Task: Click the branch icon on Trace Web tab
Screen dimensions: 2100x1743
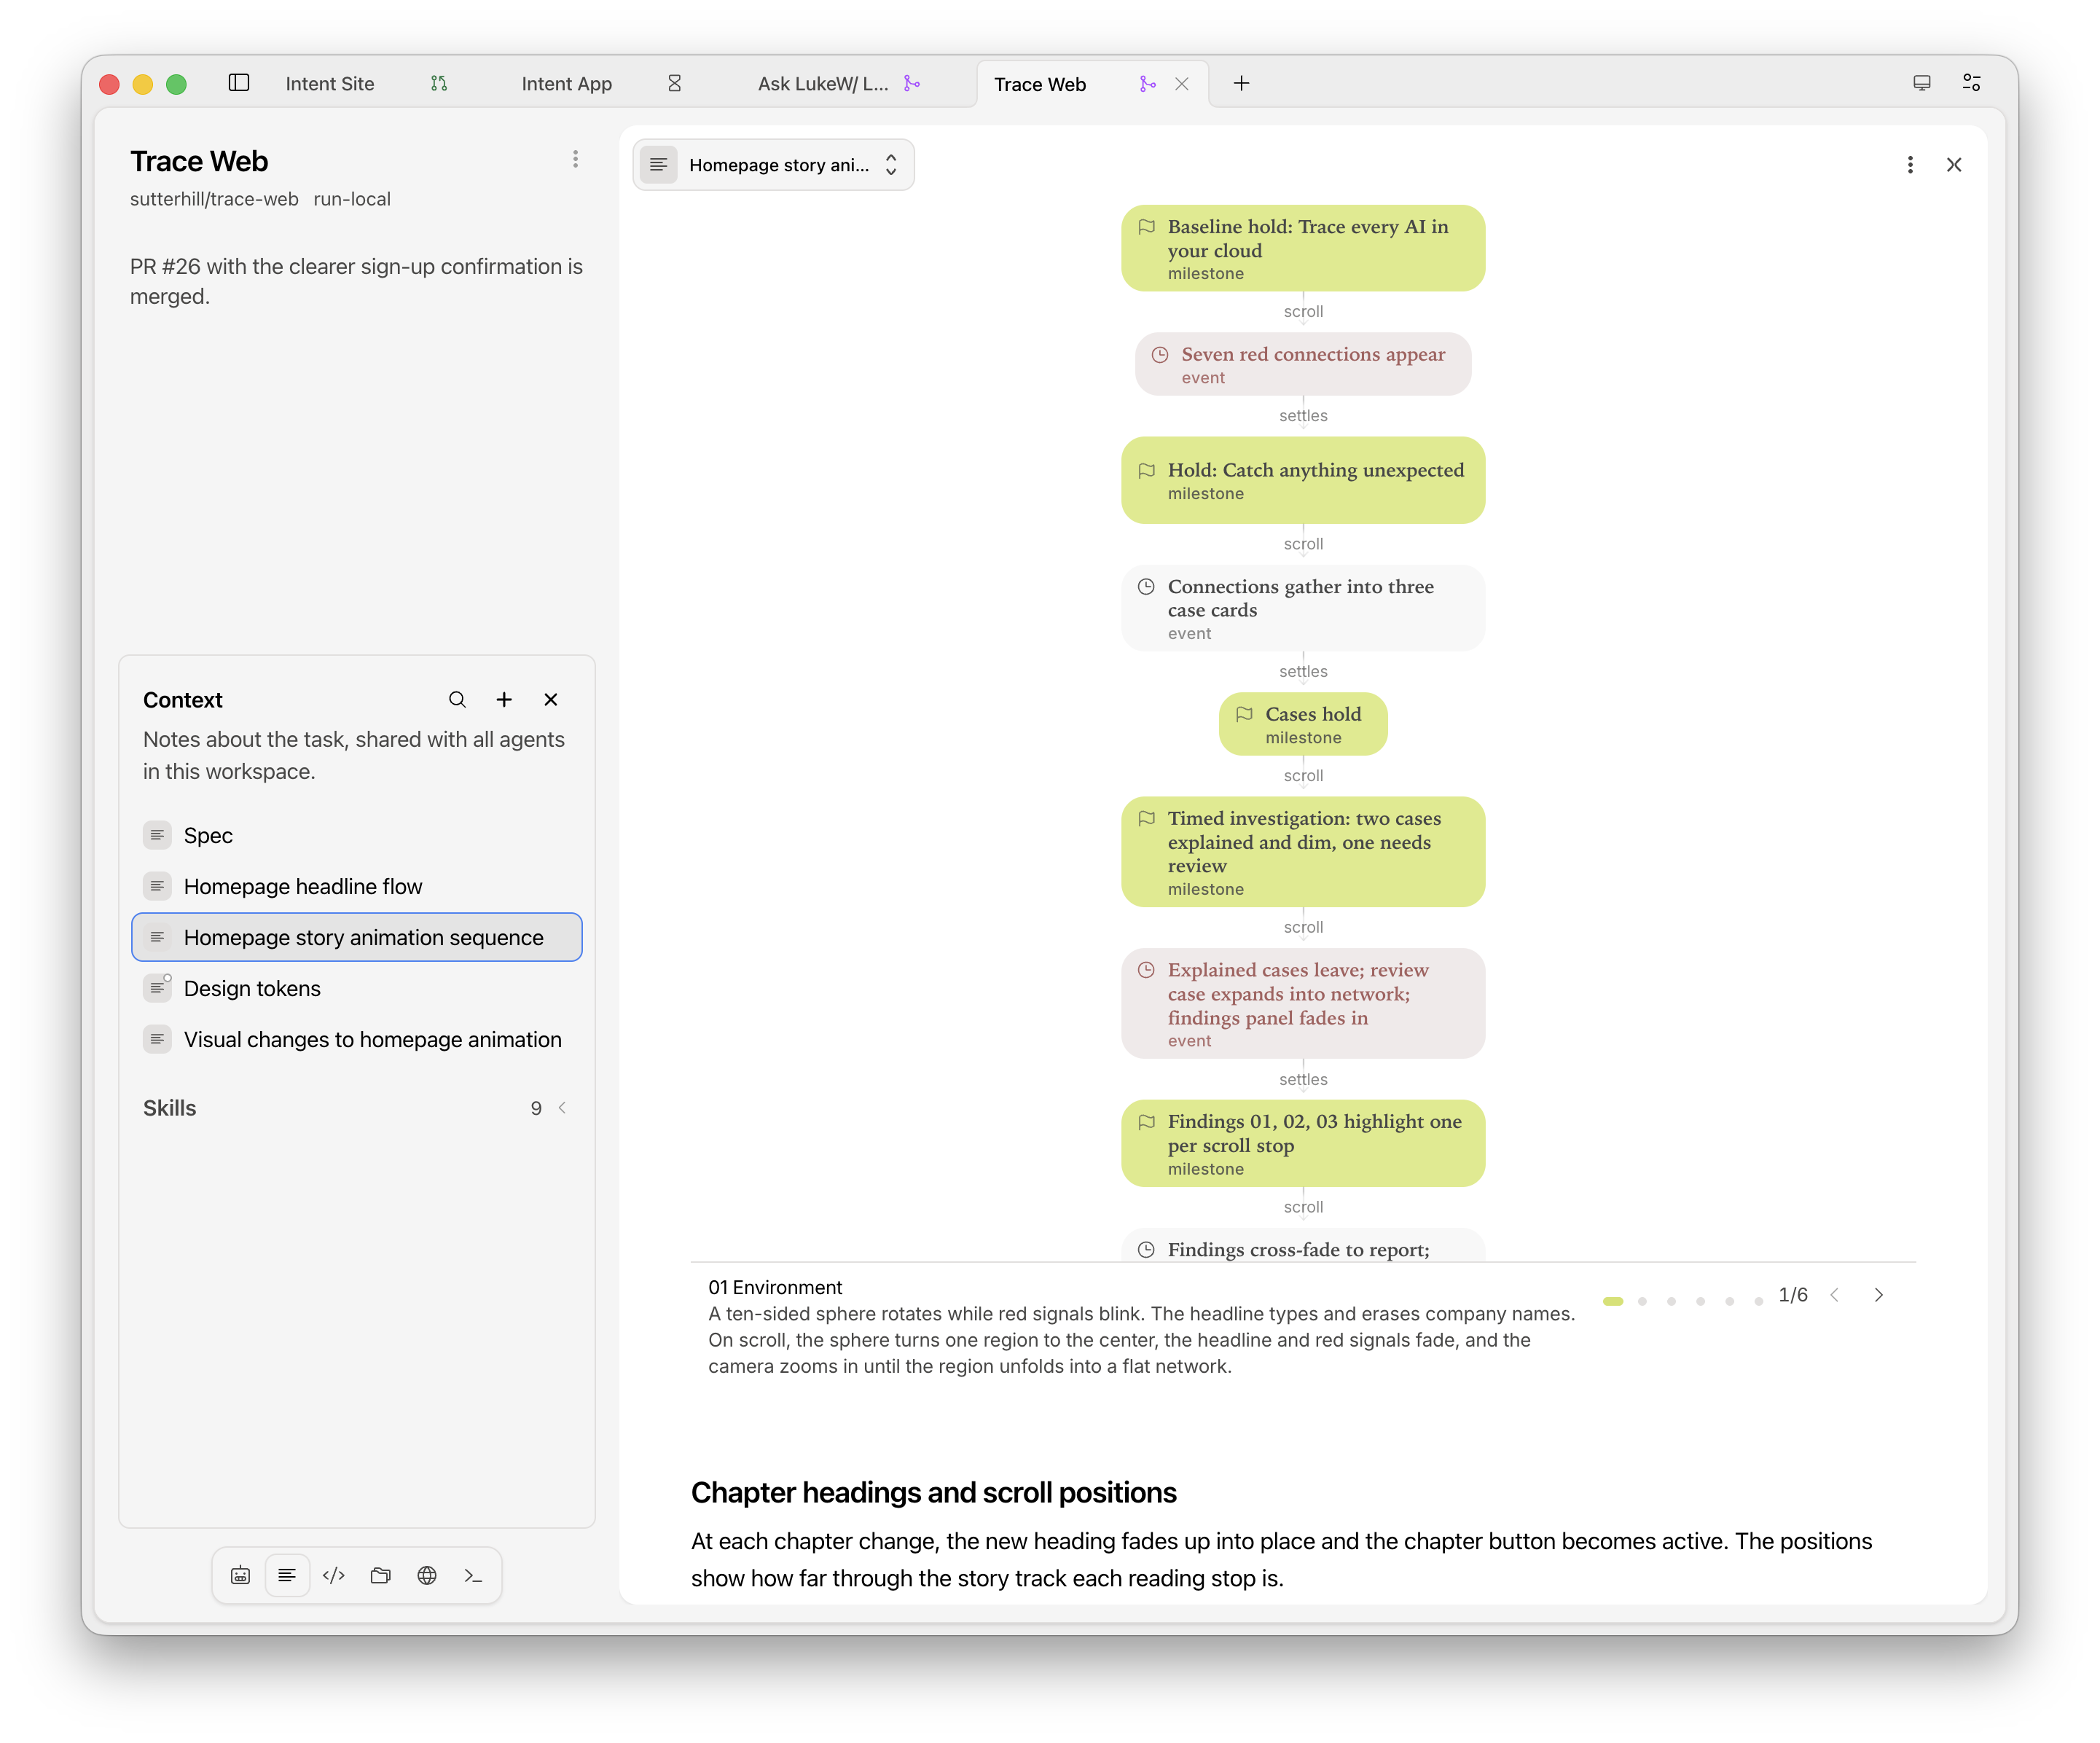Action: pyautogui.click(x=1148, y=84)
